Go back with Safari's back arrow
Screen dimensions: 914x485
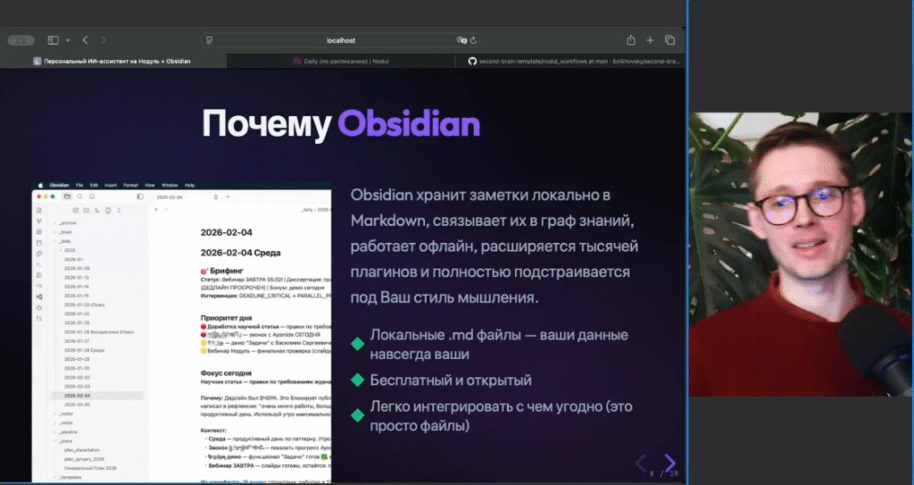(85, 40)
